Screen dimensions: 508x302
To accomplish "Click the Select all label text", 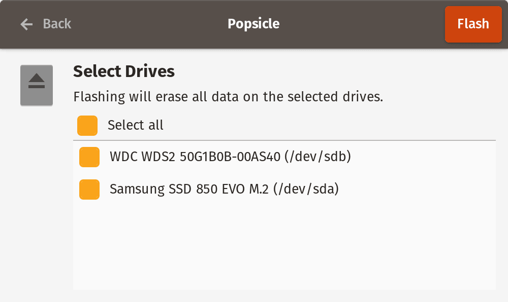I will point(136,126).
